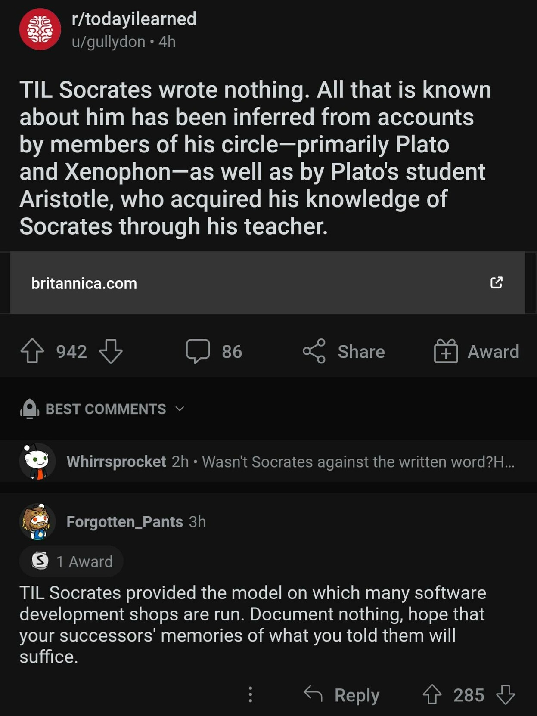Viewport: 537px width, 716px height.
Task: Tap the Share icon
Action: click(x=314, y=351)
